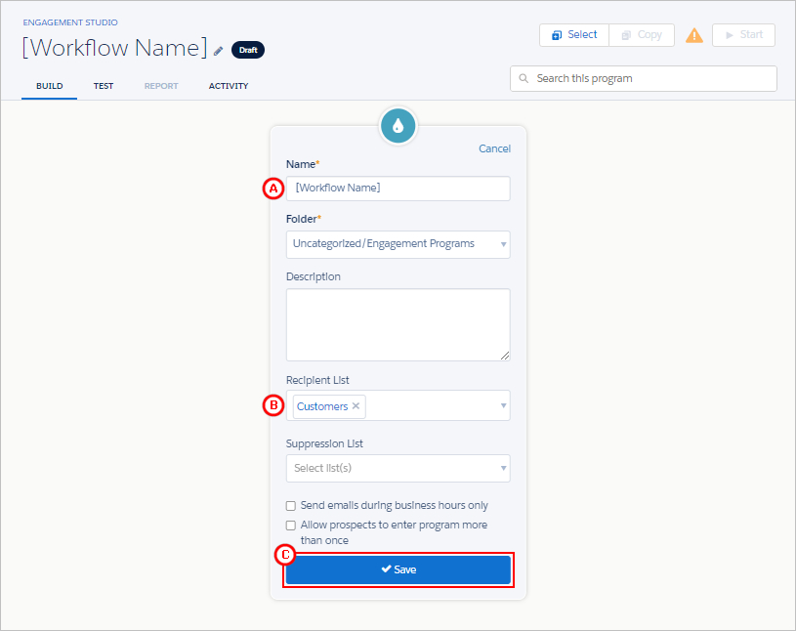Click the Select button
This screenshot has width=796, height=631.
574,35
